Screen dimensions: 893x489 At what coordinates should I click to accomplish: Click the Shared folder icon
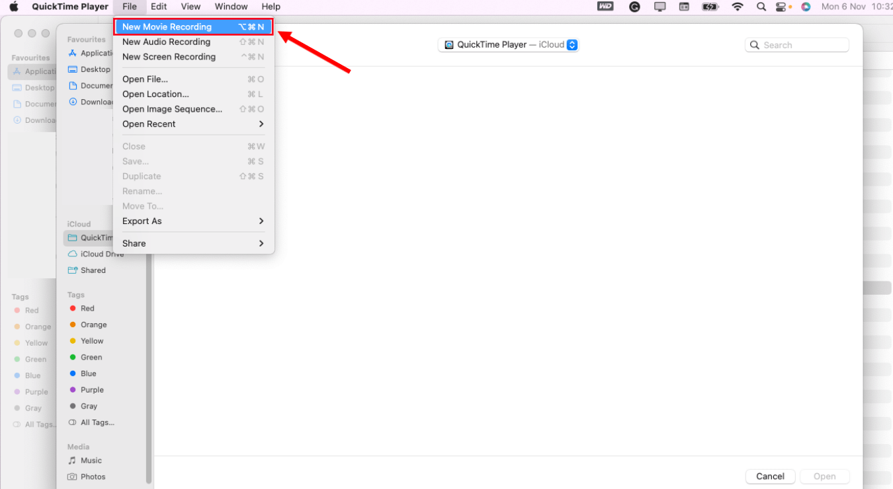click(73, 270)
